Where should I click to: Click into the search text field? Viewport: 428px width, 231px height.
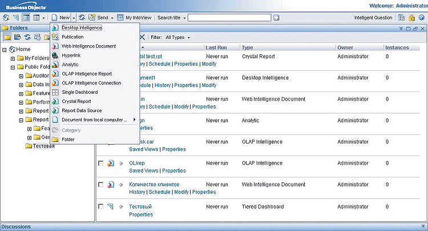(x=229, y=18)
